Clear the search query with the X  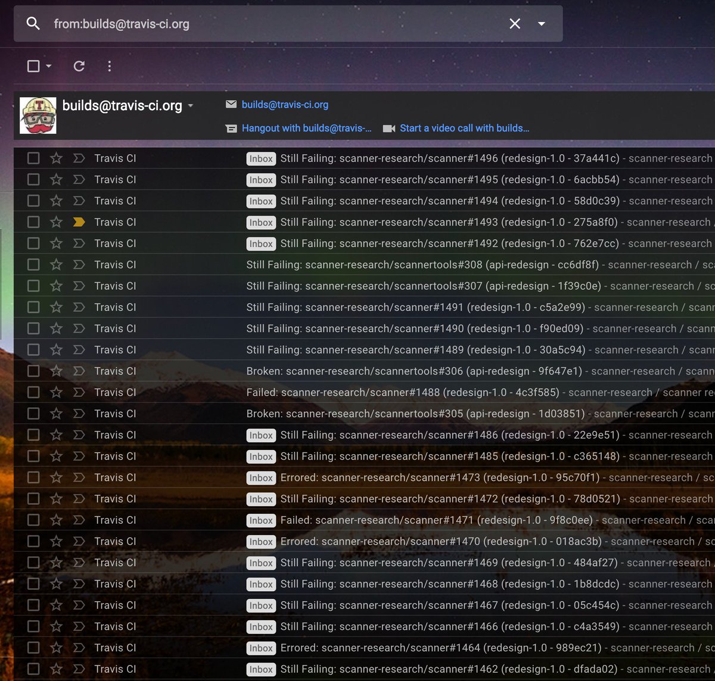(x=515, y=24)
